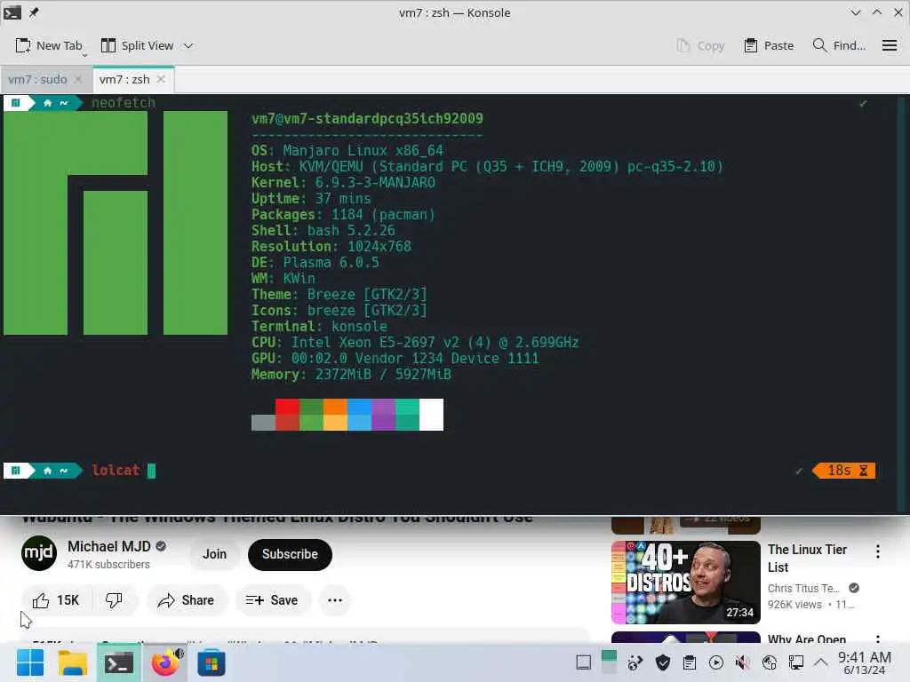The image size is (910, 682).
Task: Dislike the YouTube video
Action: coord(114,600)
